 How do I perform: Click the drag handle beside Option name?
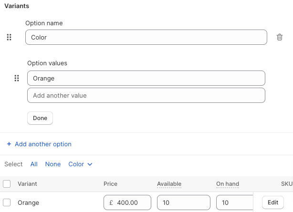(9, 37)
